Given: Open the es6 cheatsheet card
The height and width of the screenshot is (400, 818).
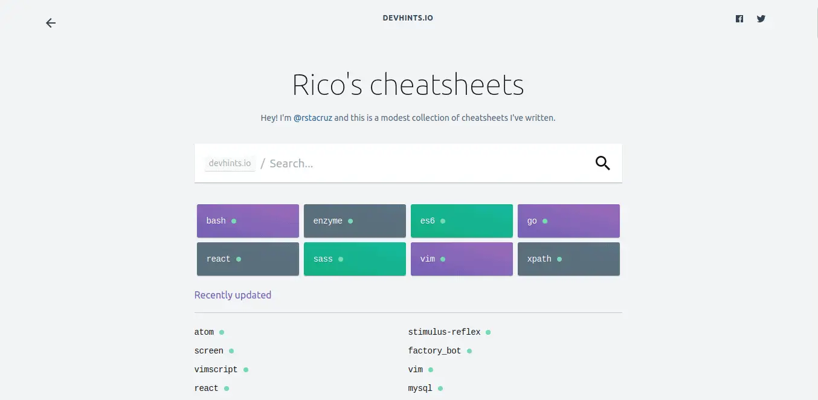Looking at the screenshot, I should tap(462, 221).
